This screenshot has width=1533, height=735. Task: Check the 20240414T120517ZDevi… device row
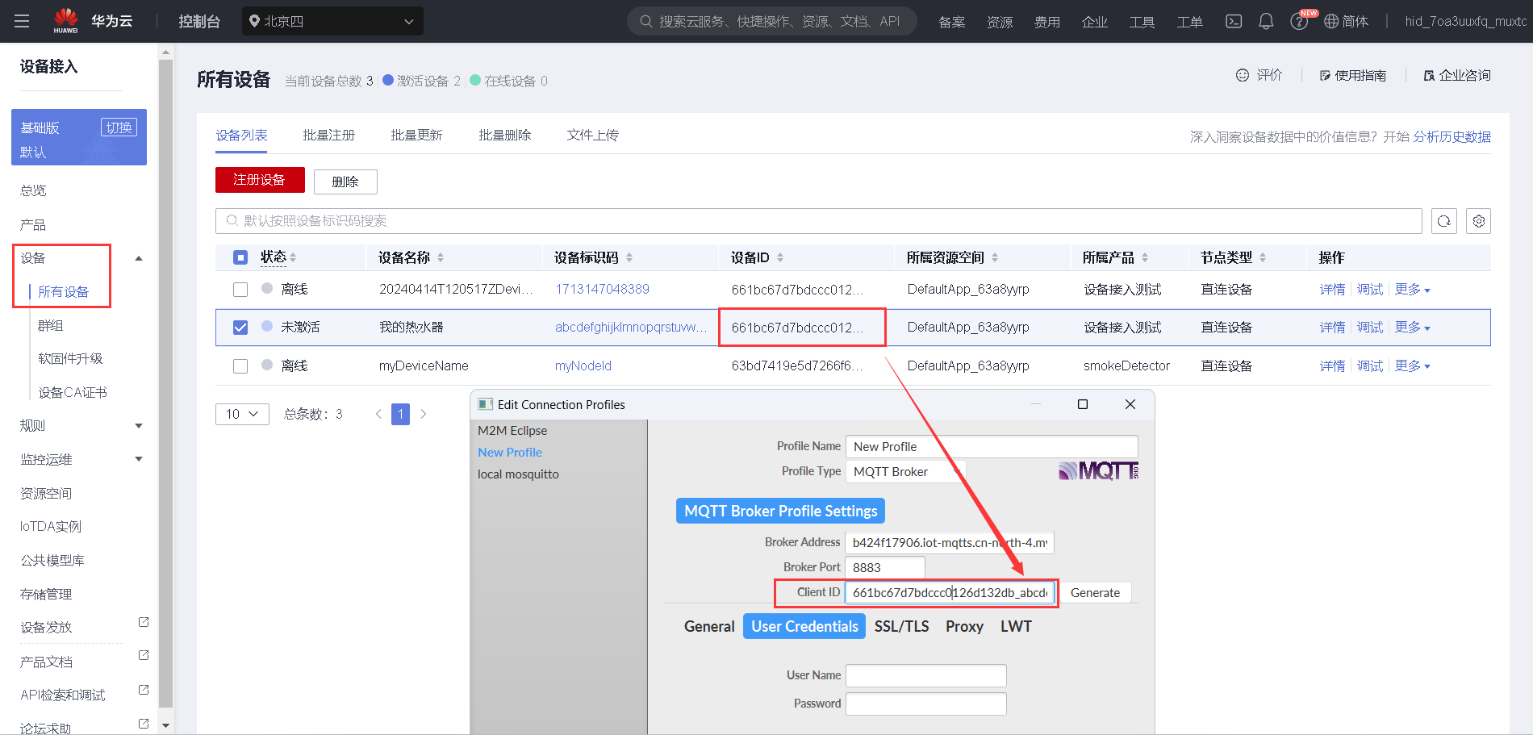point(240,290)
